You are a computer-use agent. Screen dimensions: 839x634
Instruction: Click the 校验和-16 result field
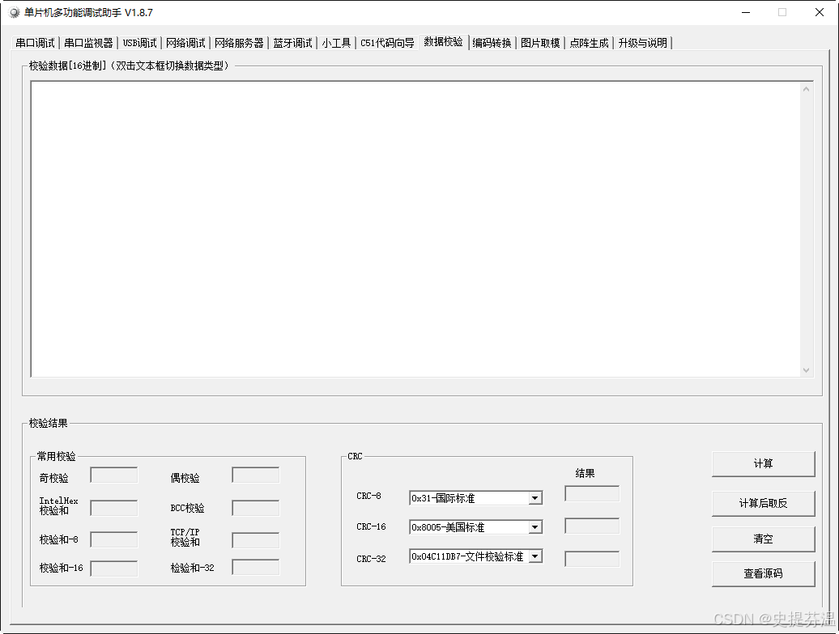114,568
